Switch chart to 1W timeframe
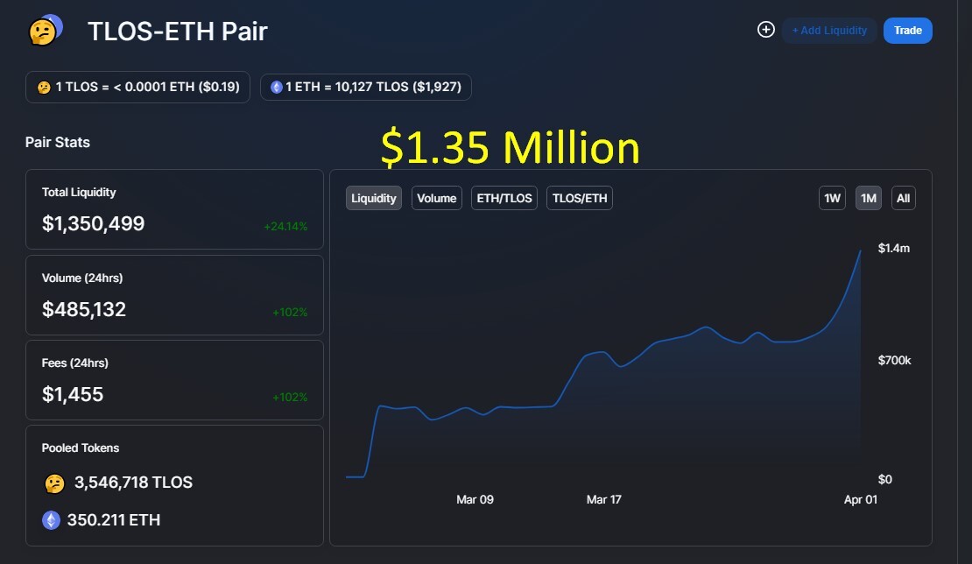This screenshot has width=972, height=564. [832, 198]
